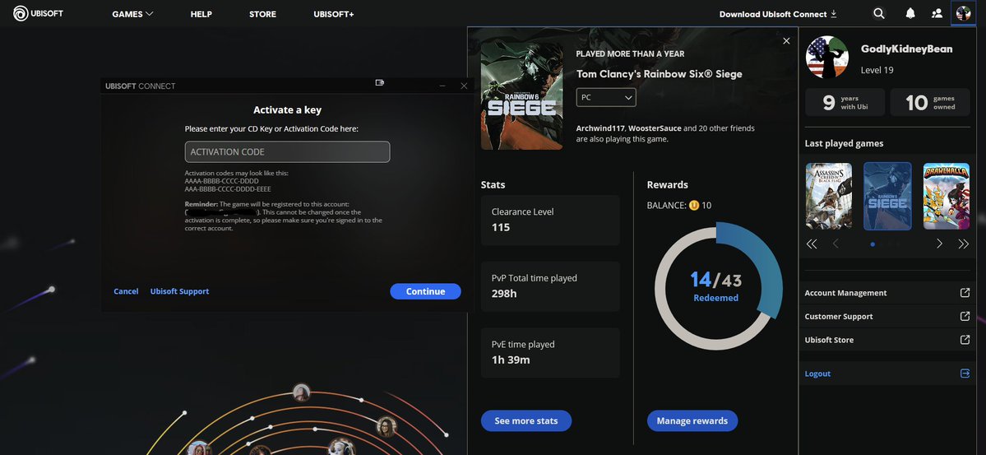Click the ACTIVATION CODE input field
The image size is (986, 455).
[287, 151]
